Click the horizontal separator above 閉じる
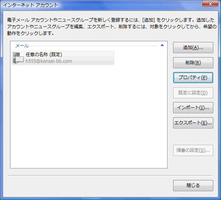Viewport: 221px width, 200px height. coord(110,175)
